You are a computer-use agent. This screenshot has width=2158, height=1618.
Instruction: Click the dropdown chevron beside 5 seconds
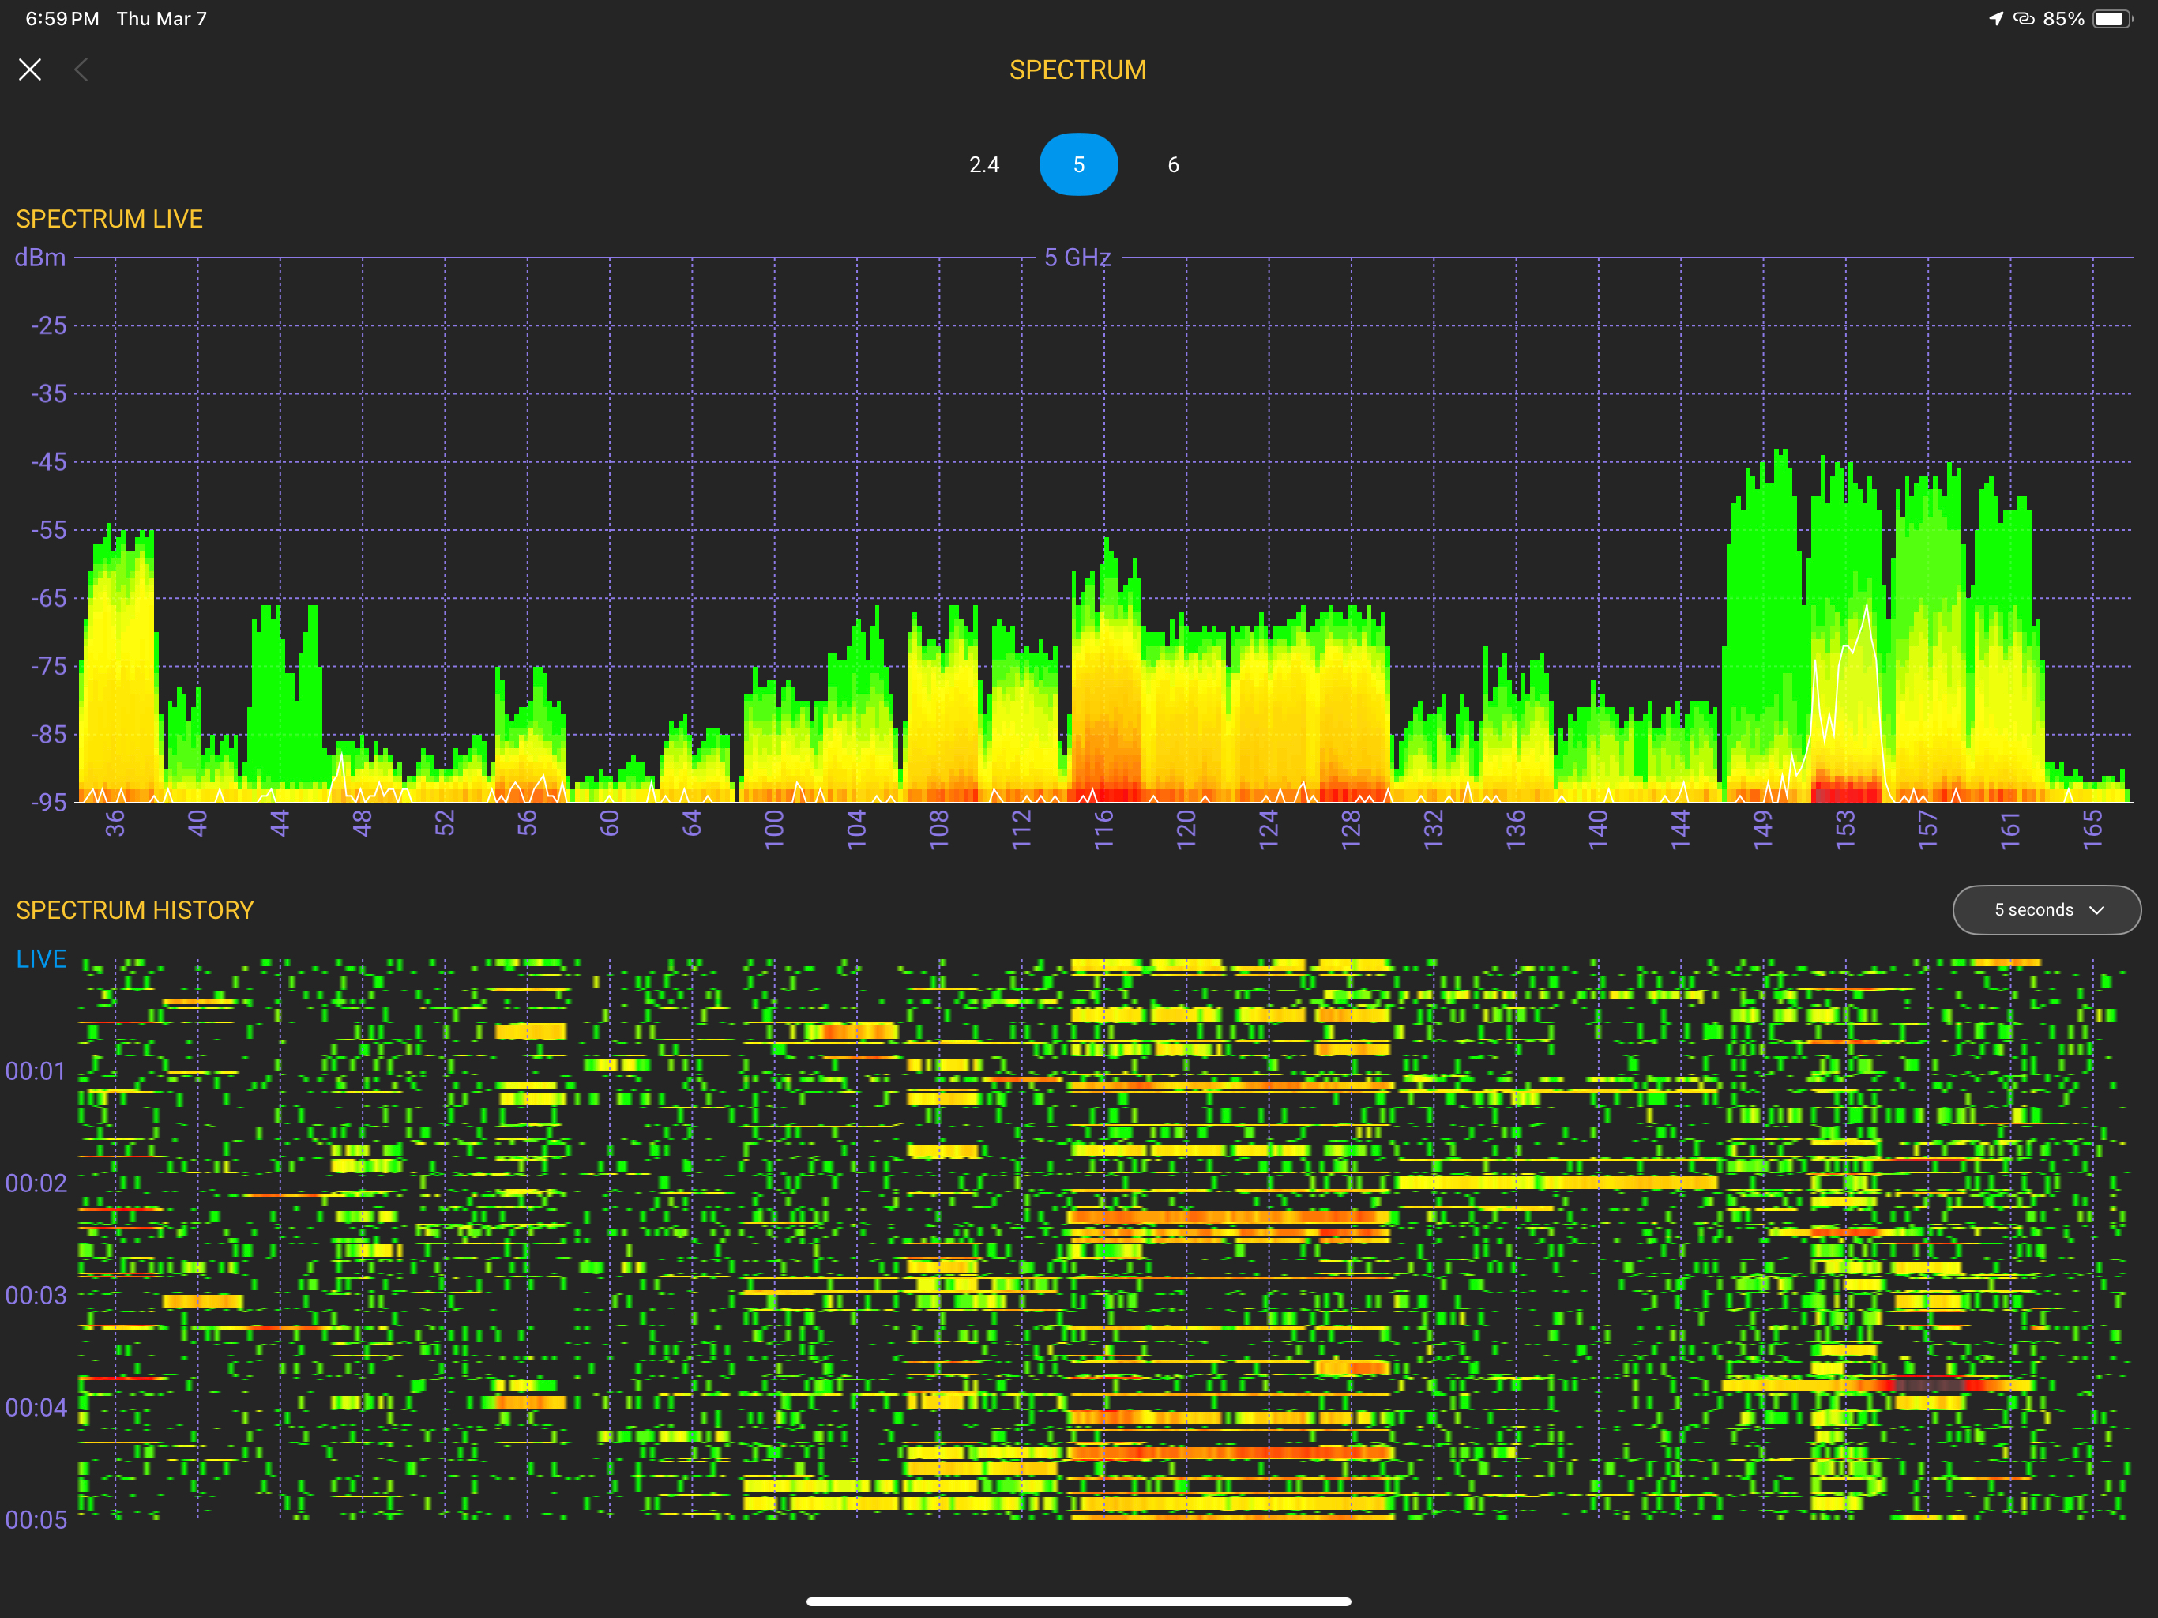[2096, 909]
